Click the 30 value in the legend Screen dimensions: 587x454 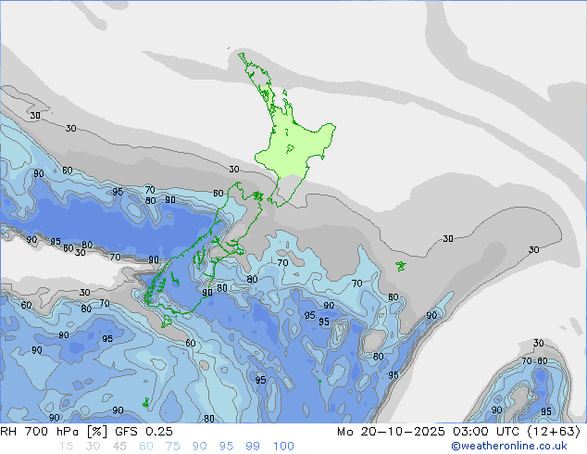(93, 447)
